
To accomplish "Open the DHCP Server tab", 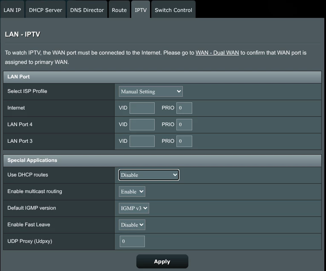I will (x=45, y=10).
